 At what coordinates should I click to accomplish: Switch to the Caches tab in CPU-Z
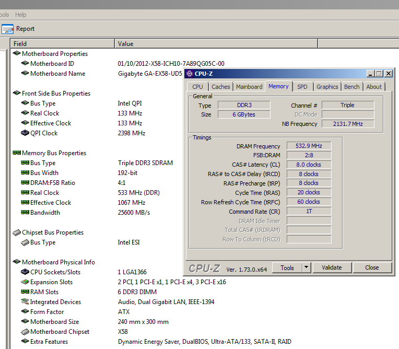[x=220, y=87]
